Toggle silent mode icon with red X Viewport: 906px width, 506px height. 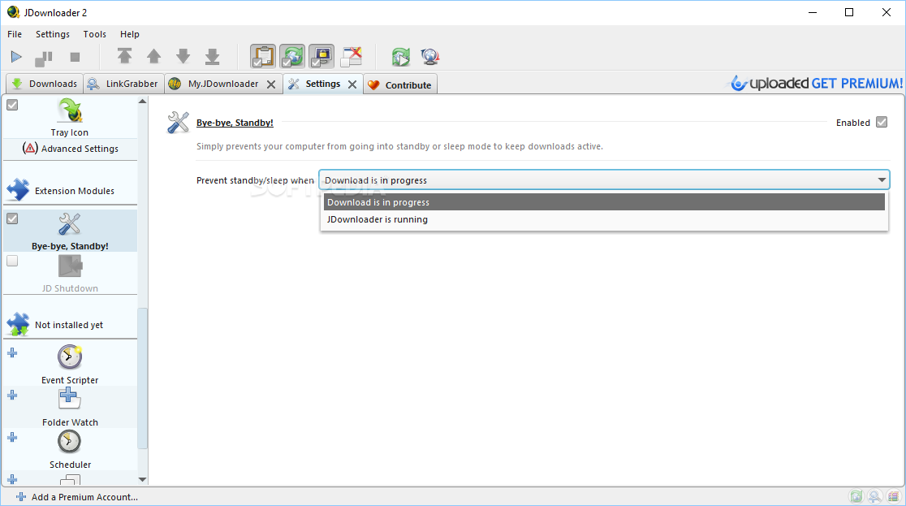coord(351,56)
